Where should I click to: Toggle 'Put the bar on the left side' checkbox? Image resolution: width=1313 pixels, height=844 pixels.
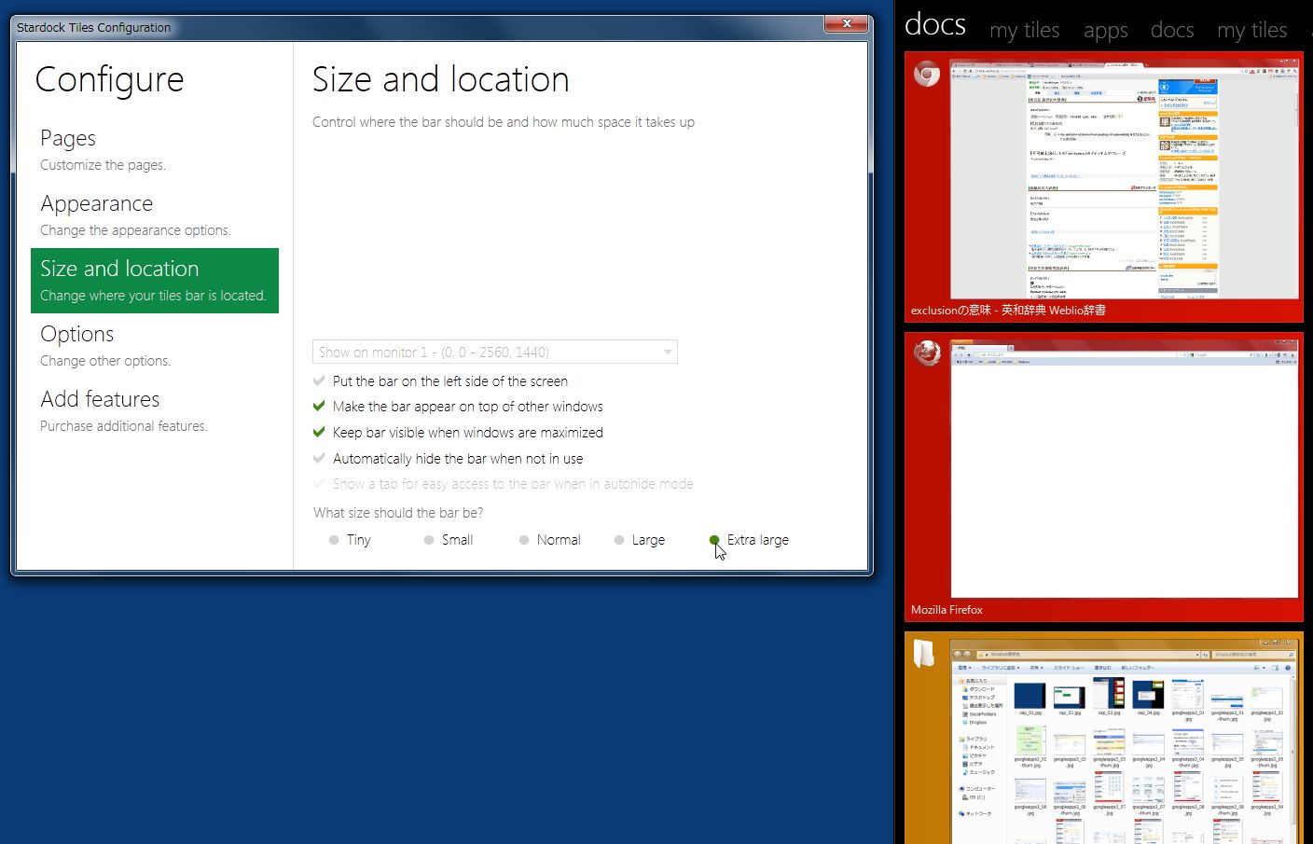(319, 380)
